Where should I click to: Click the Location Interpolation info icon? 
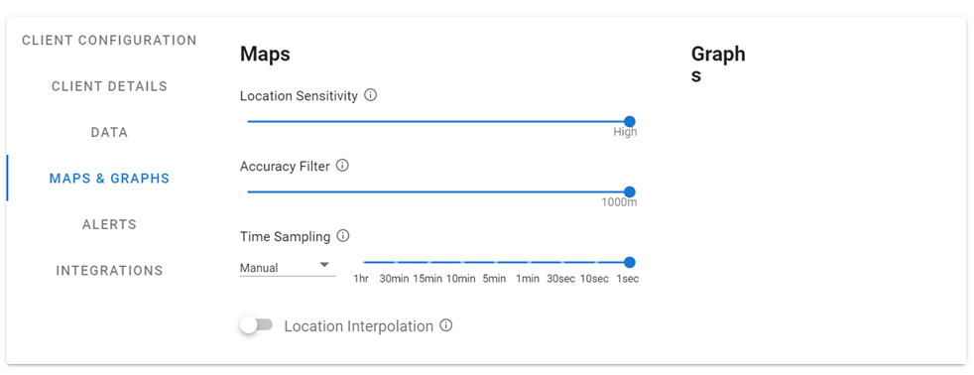(x=446, y=325)
